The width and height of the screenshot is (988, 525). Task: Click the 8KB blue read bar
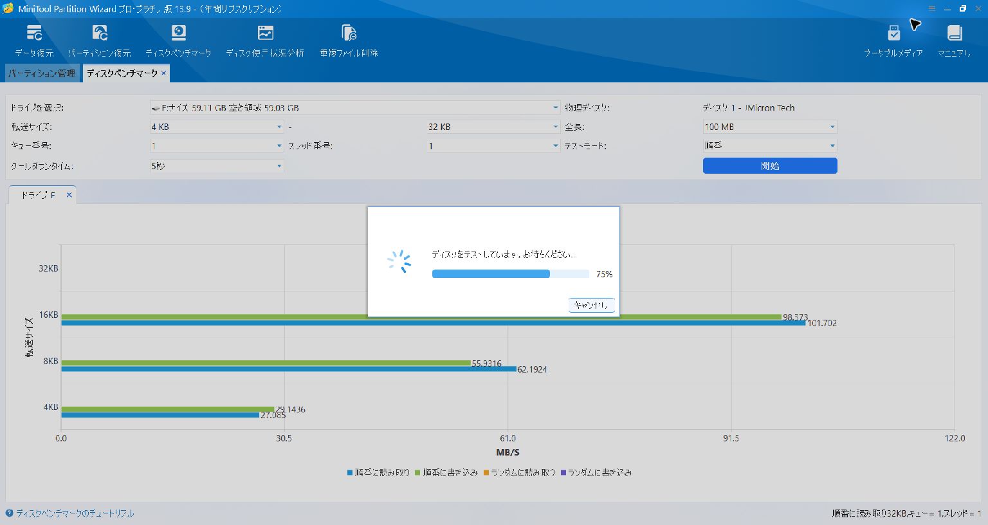[289, 369]
